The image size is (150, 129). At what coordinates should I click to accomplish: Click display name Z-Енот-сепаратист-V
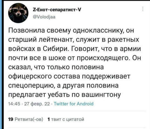(57, 10)
